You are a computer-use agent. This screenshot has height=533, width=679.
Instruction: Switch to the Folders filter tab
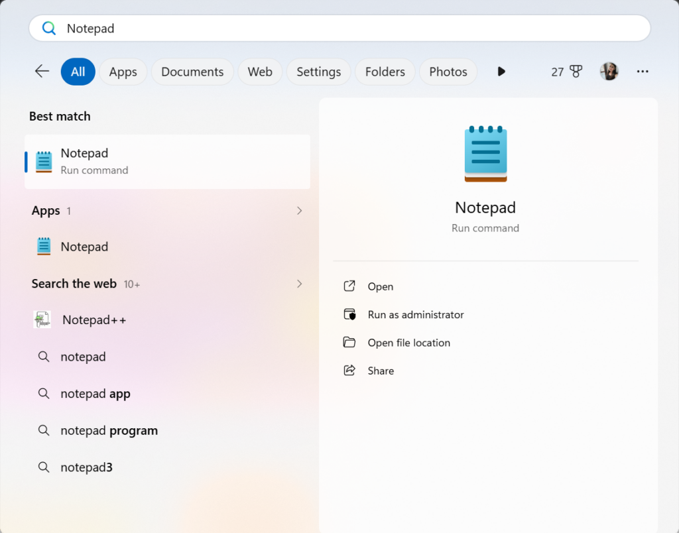385,72
